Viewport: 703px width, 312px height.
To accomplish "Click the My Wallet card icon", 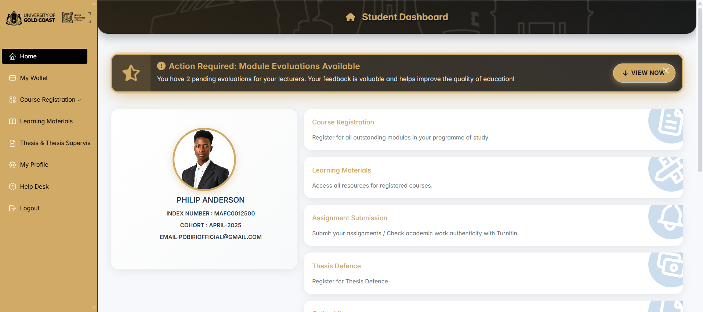I will coord(12,78).
